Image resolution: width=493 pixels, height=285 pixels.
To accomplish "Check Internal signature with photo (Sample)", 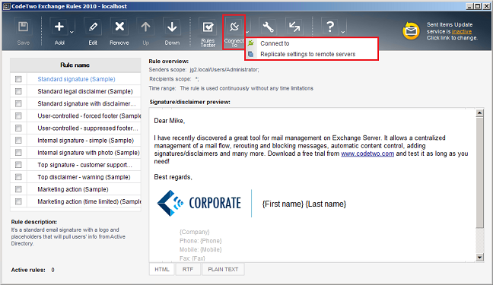I will (x=18, y=153).
